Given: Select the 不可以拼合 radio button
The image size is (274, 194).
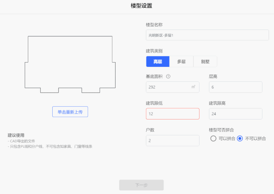Looking at the screenshot, I should click(240, 139).
